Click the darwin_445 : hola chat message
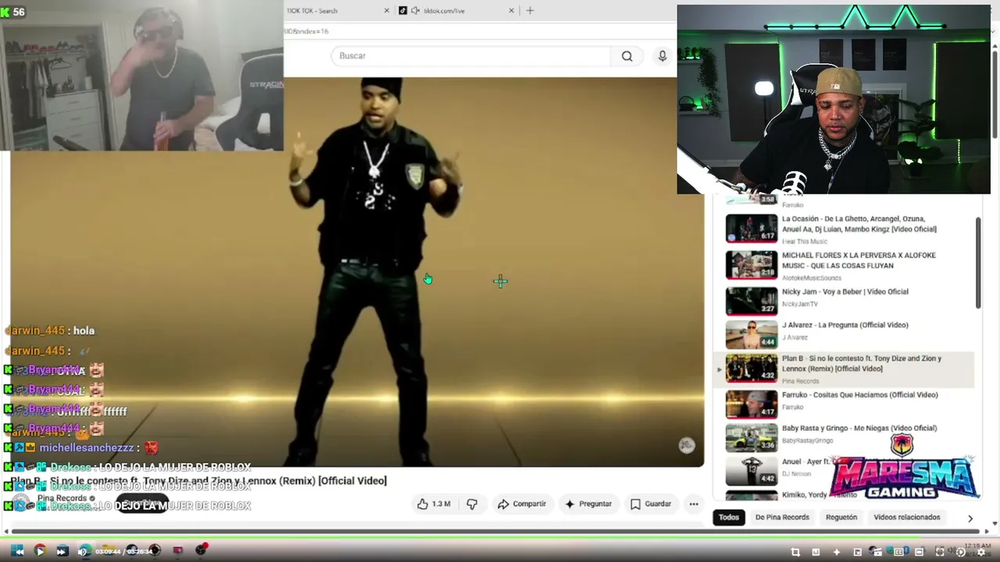1000x562 pixels. pyautogui.click(x=50, y=331)
